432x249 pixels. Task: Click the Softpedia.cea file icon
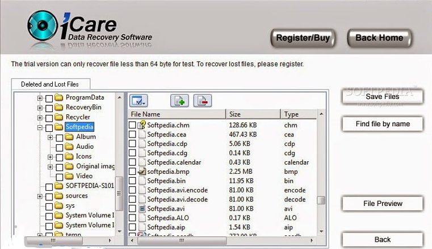point(141,135)
